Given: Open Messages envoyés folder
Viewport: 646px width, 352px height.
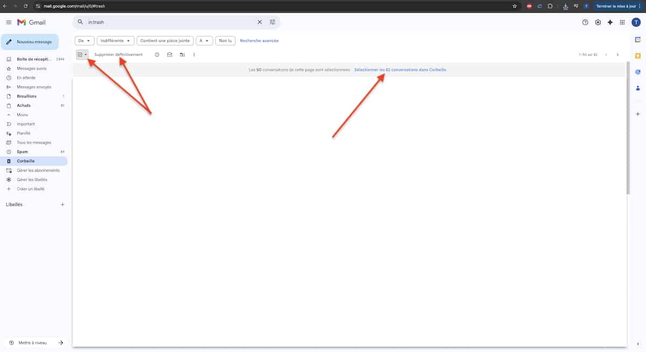Looking at the screenshot, I should pyautogui.click(x=34, y=87).
